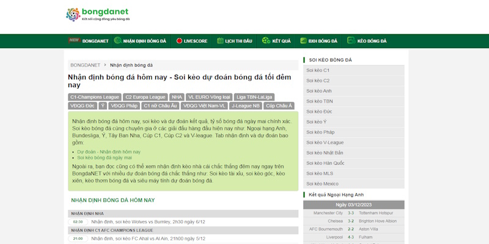Click the Kết quả Ngoại Hạng Anh heading
The height and width of the screenshot is (244, 489).
click(336, 195)
